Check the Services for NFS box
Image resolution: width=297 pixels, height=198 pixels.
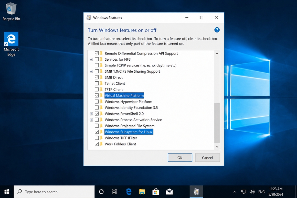click(97, 59)
